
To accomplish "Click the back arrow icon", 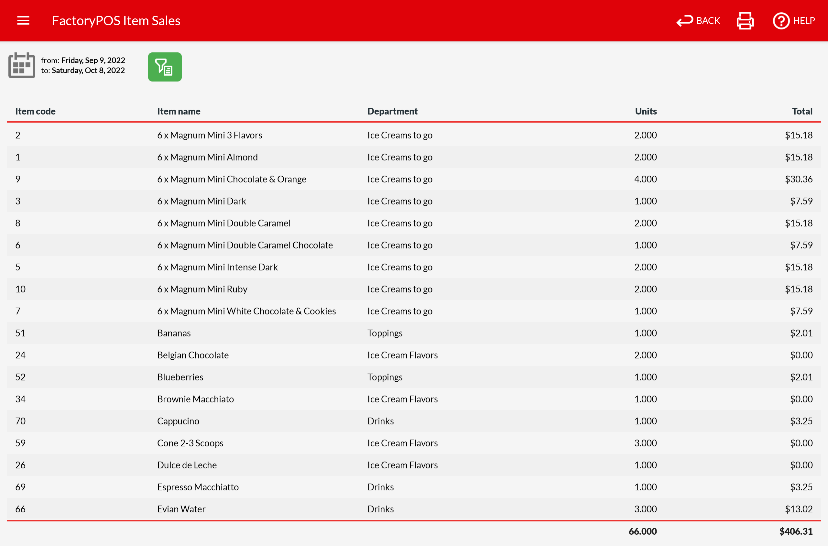I will point(684,21).
